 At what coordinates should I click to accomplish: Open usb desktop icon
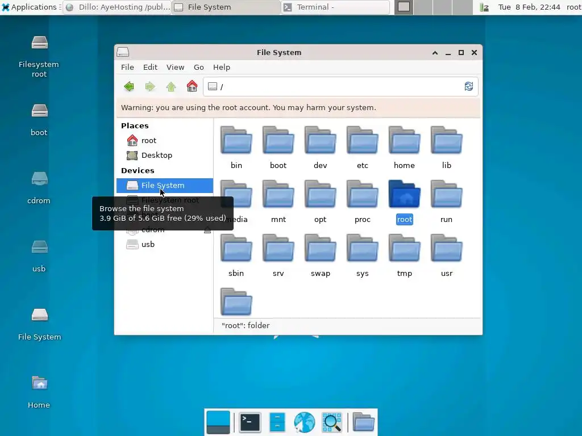point(39,256)
